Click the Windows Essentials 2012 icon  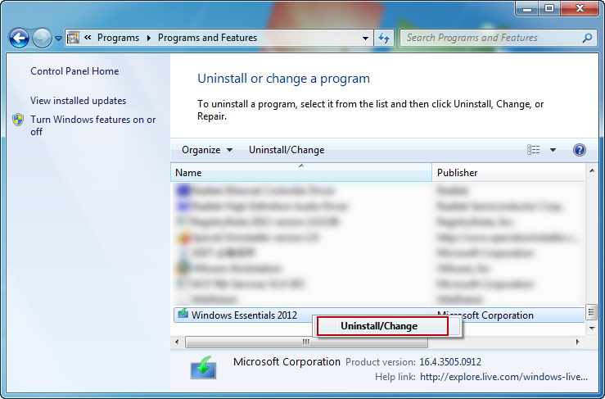tap(183, 314)
